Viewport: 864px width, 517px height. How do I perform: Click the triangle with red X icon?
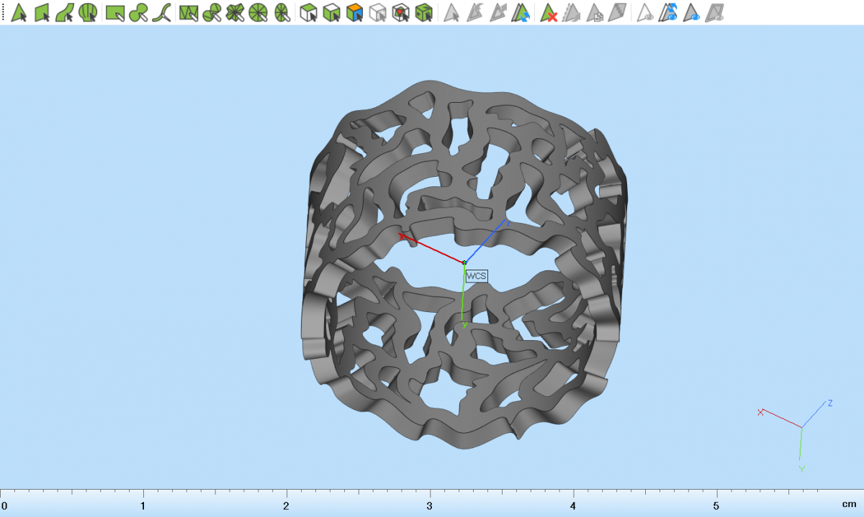tap(549, 12)
